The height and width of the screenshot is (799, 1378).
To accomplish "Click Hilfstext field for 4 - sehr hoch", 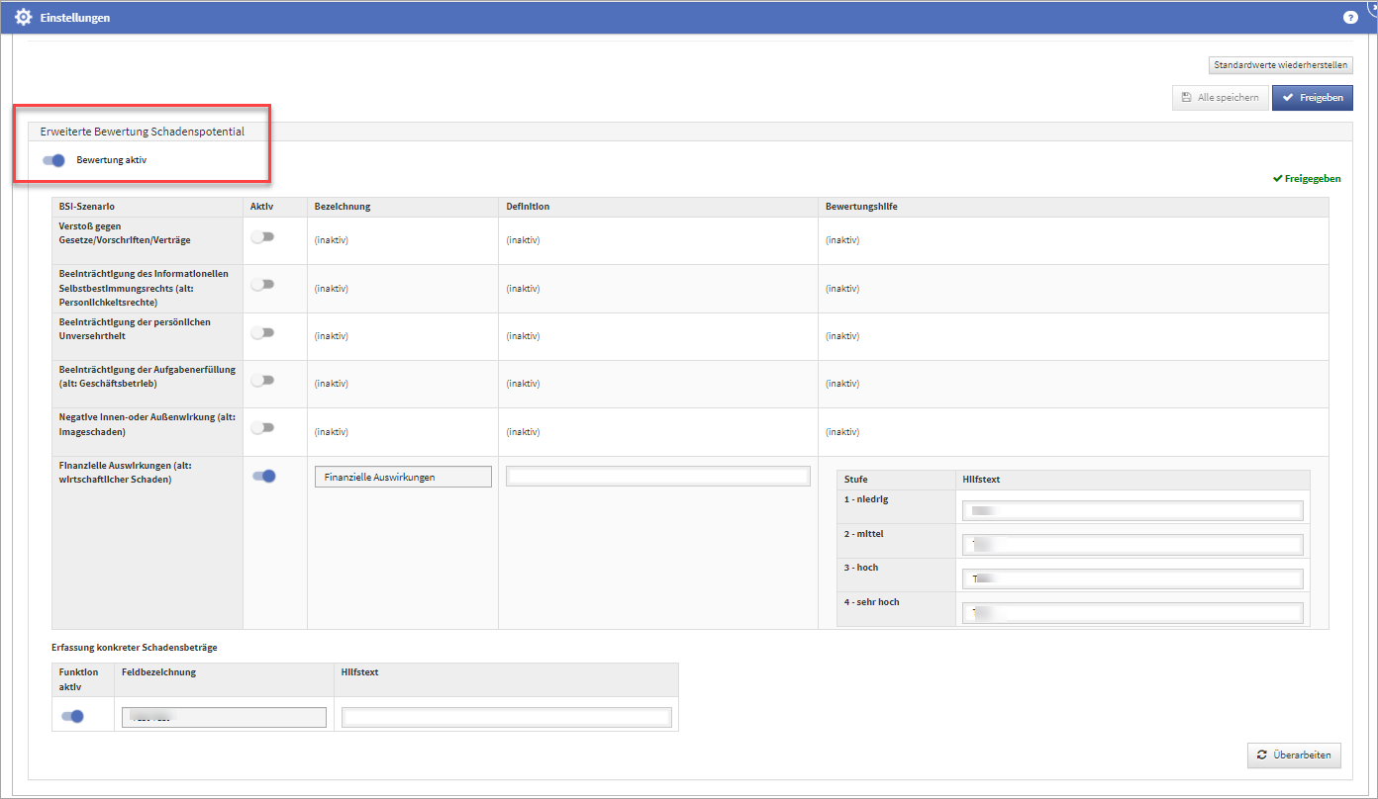I will tap(1132, 613).
